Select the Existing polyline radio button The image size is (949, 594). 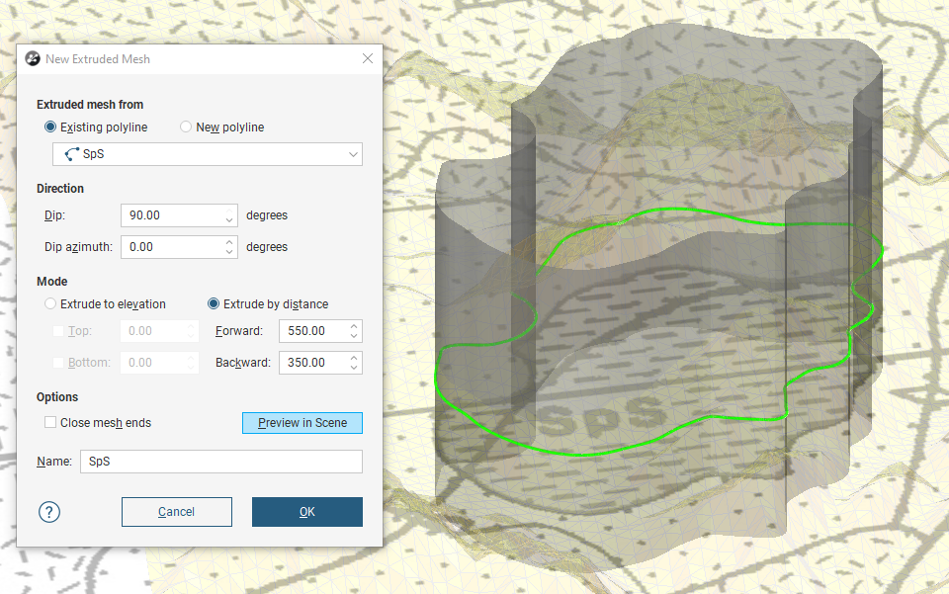point(51,127)
